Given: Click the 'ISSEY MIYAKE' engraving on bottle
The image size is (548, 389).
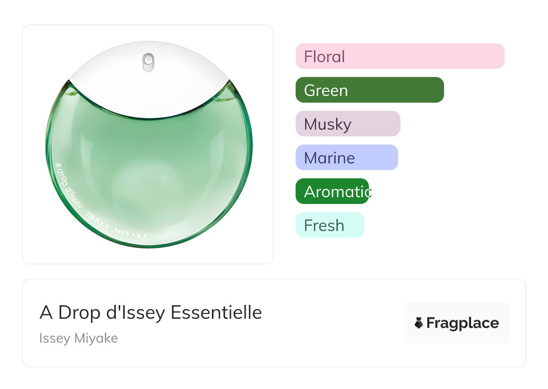Looking at the screenshot, I should tap(118, 226).
